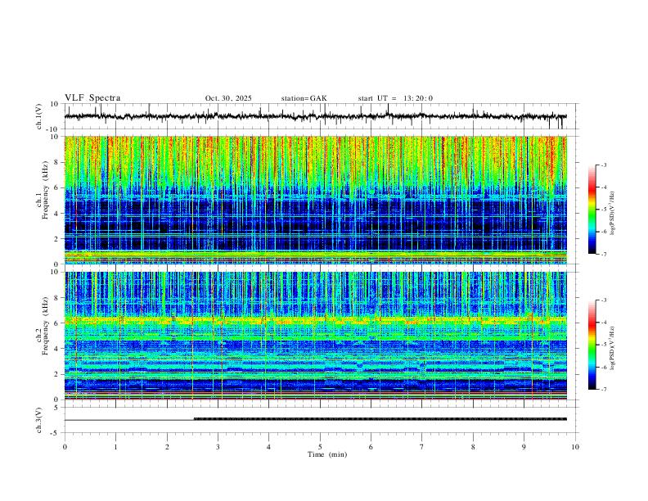Click the "ch.1(V)" waveform axis label
The width and height of the screenshot is (648, 501).
click(x=39, y=116)
